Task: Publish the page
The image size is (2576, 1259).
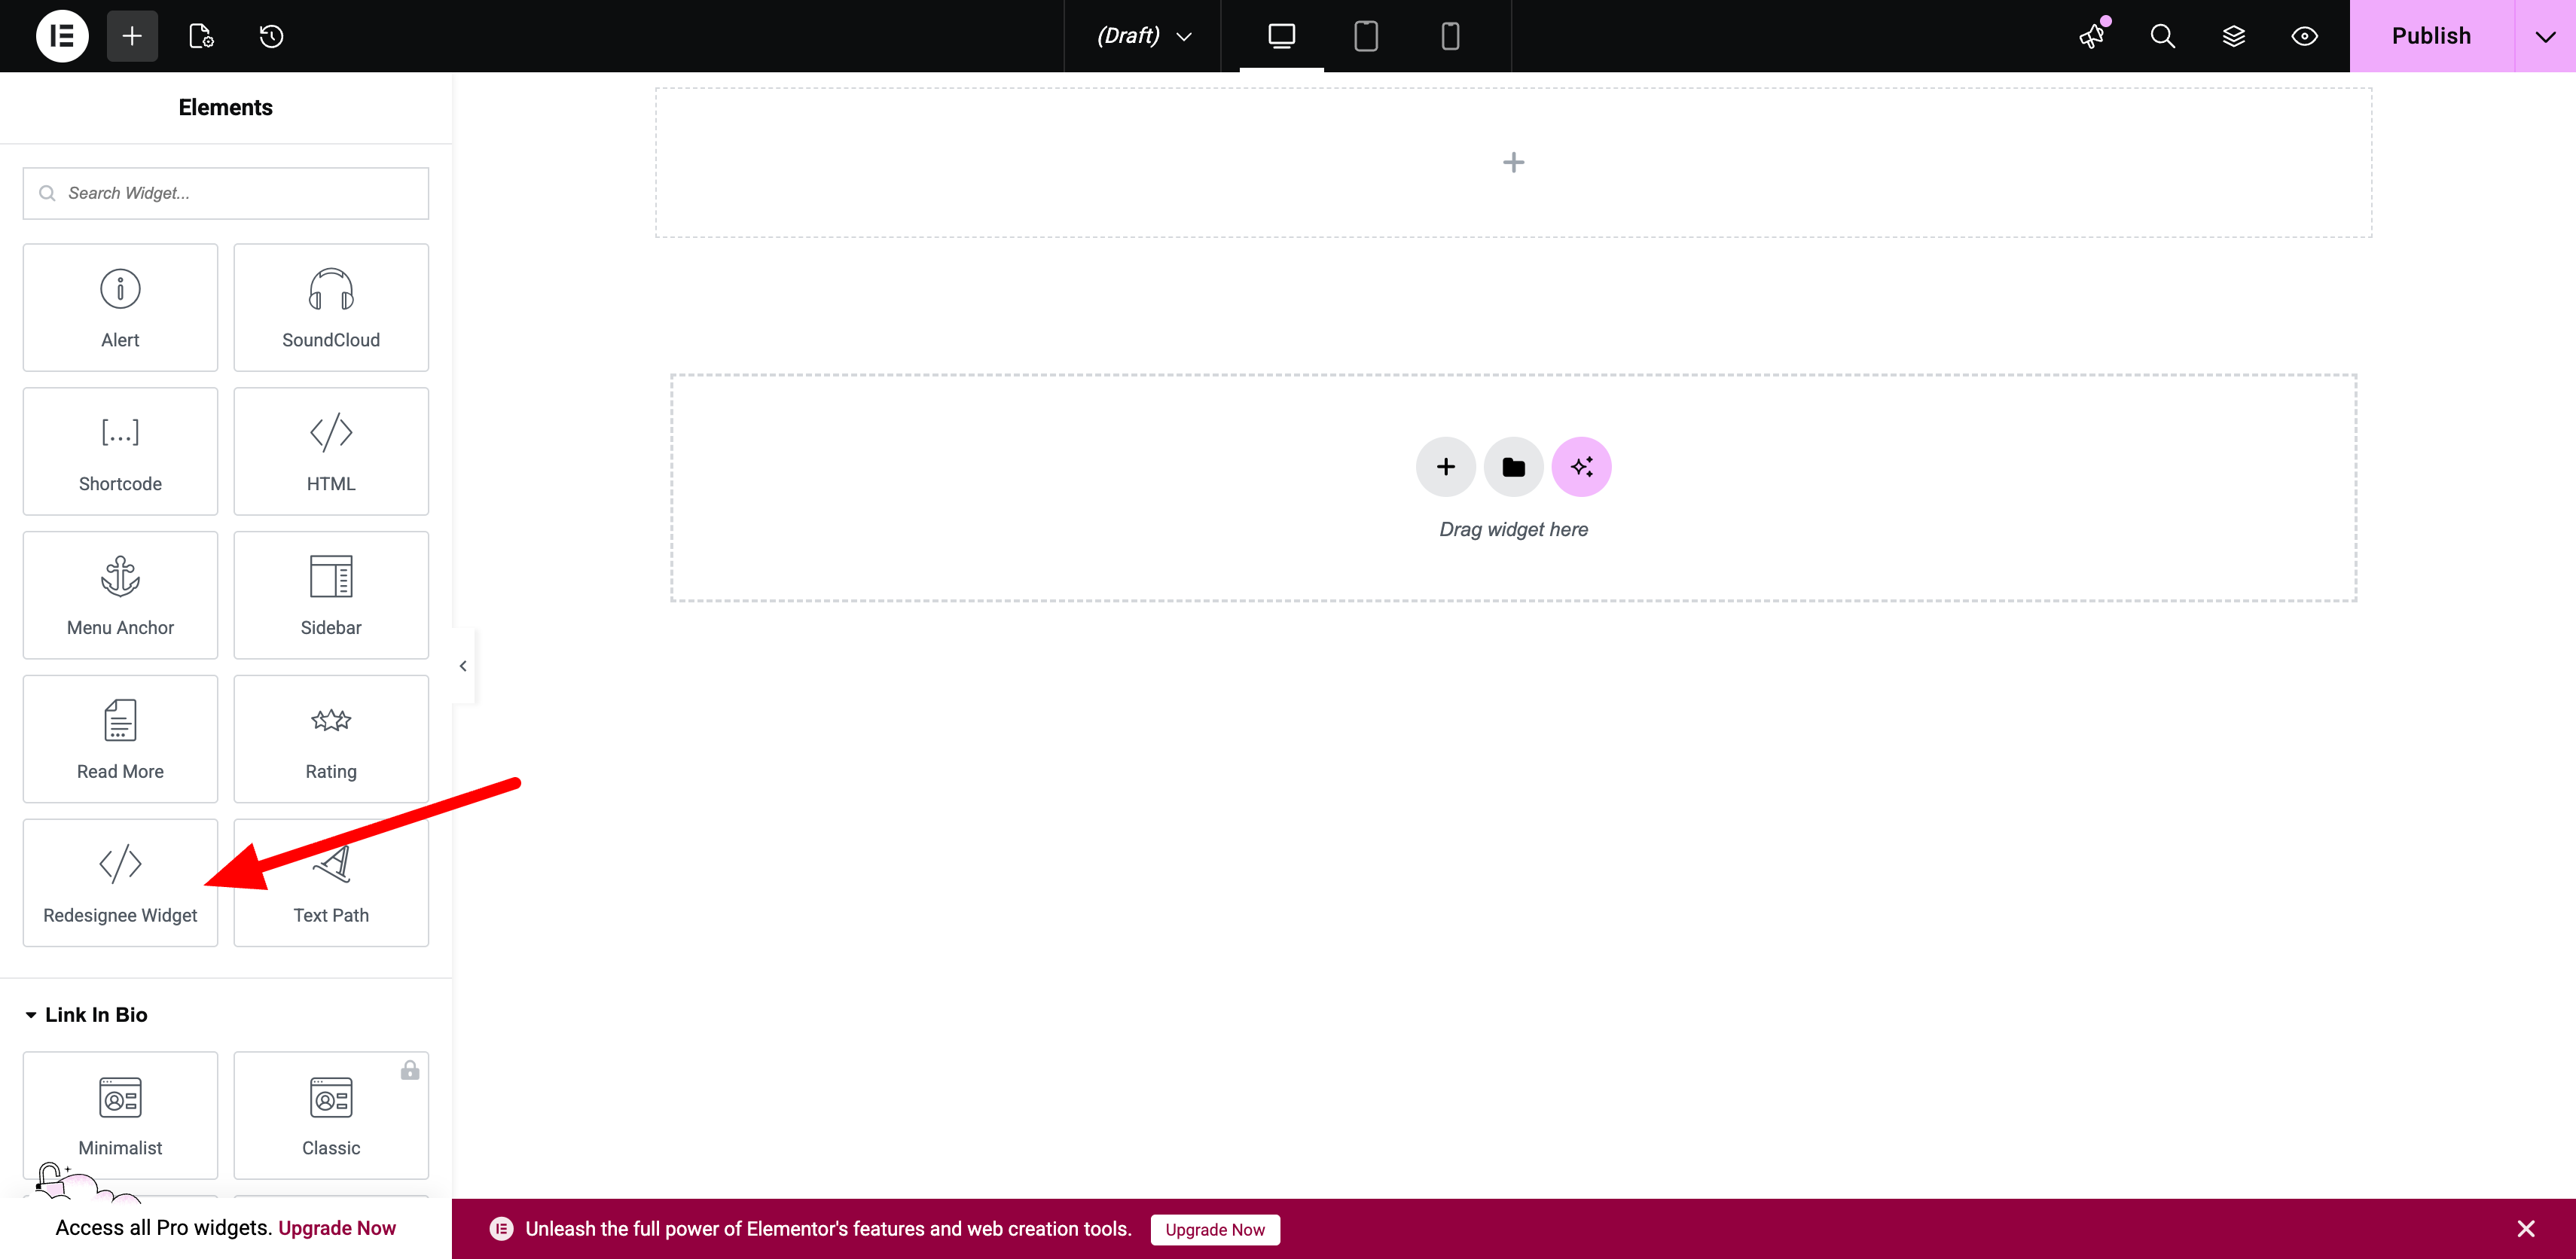Action: click(2432, 36)
